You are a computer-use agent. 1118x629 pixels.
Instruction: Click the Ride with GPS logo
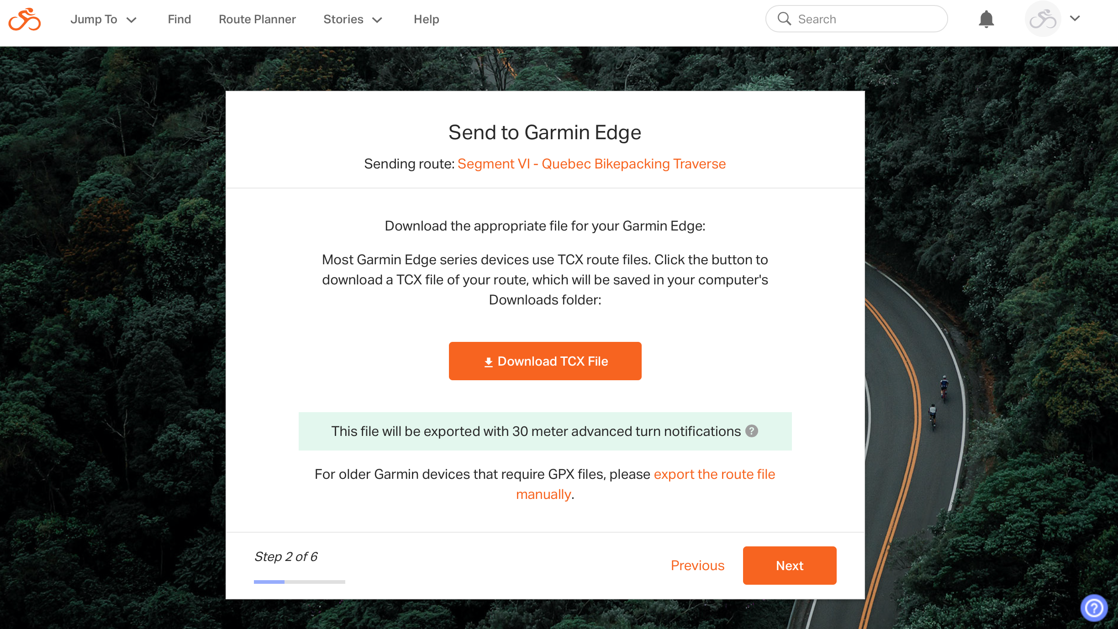(x=25, y=19)
